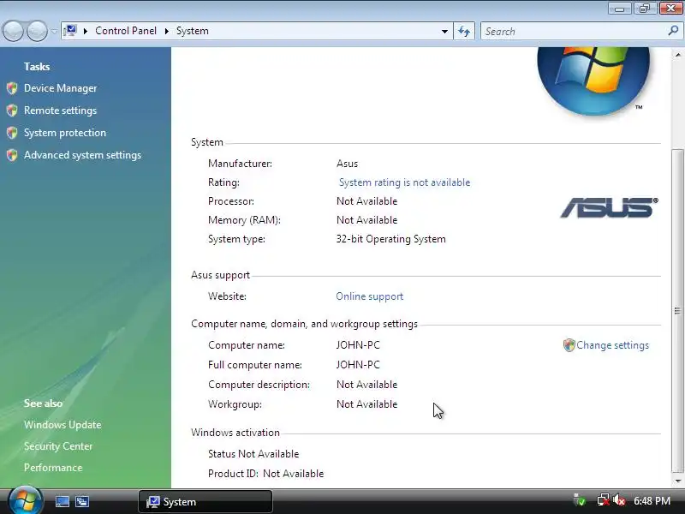Click System in address breadcrumb
The image size is (685, 514).
click(x=192, y=31)
